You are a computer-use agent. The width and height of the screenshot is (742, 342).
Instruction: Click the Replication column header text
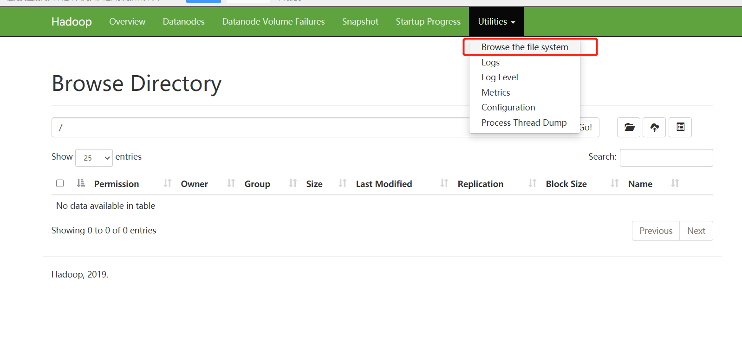click(x=481, y=184)
